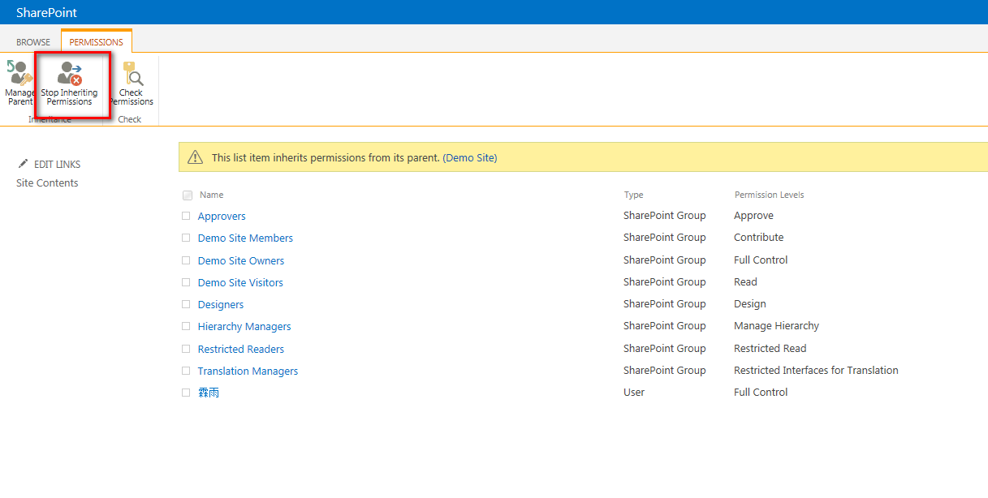Check the box for Demo Site Members
Screen dimensions: 988x498
(186, 238)
